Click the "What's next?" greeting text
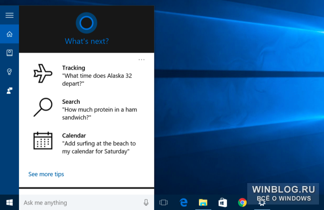 87,41
